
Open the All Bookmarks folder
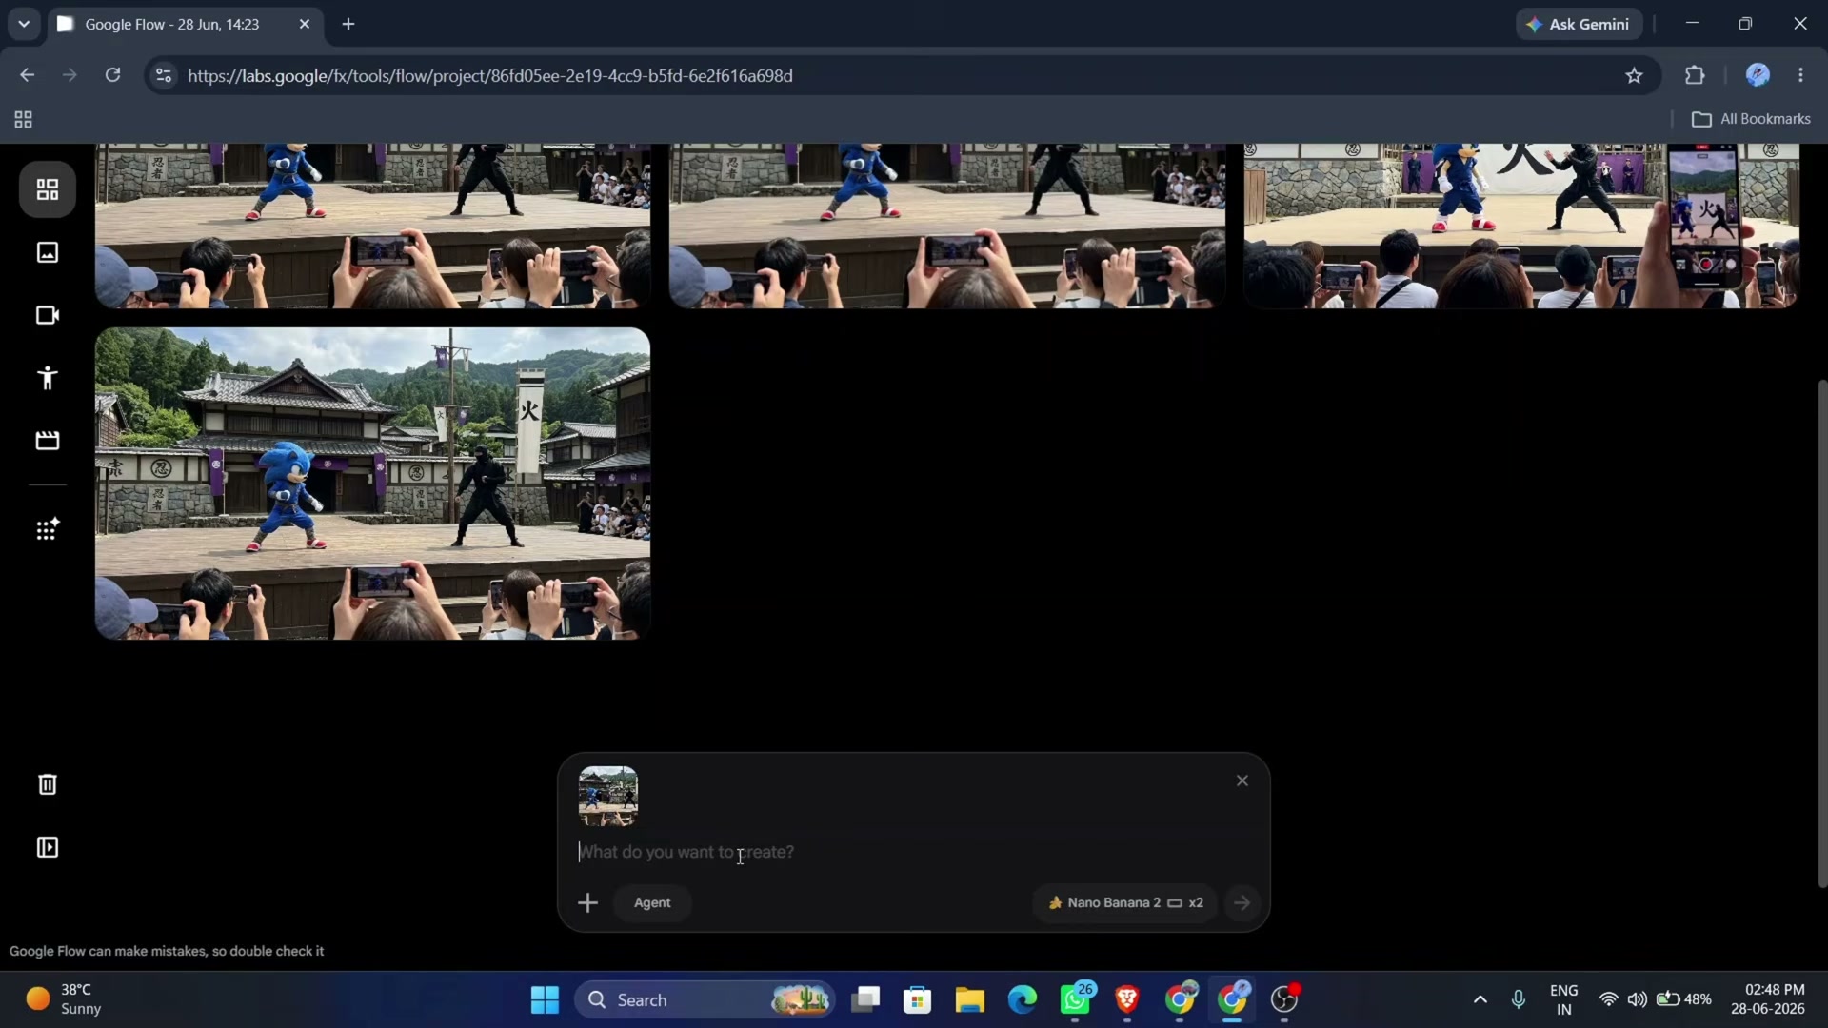(x=1751, y=119)
